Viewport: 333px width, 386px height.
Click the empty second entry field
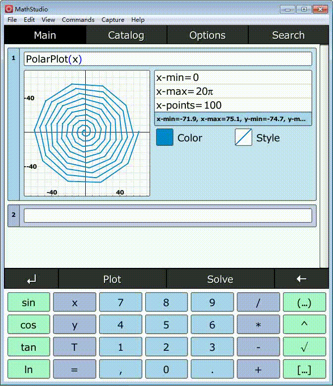click(167, 215)
